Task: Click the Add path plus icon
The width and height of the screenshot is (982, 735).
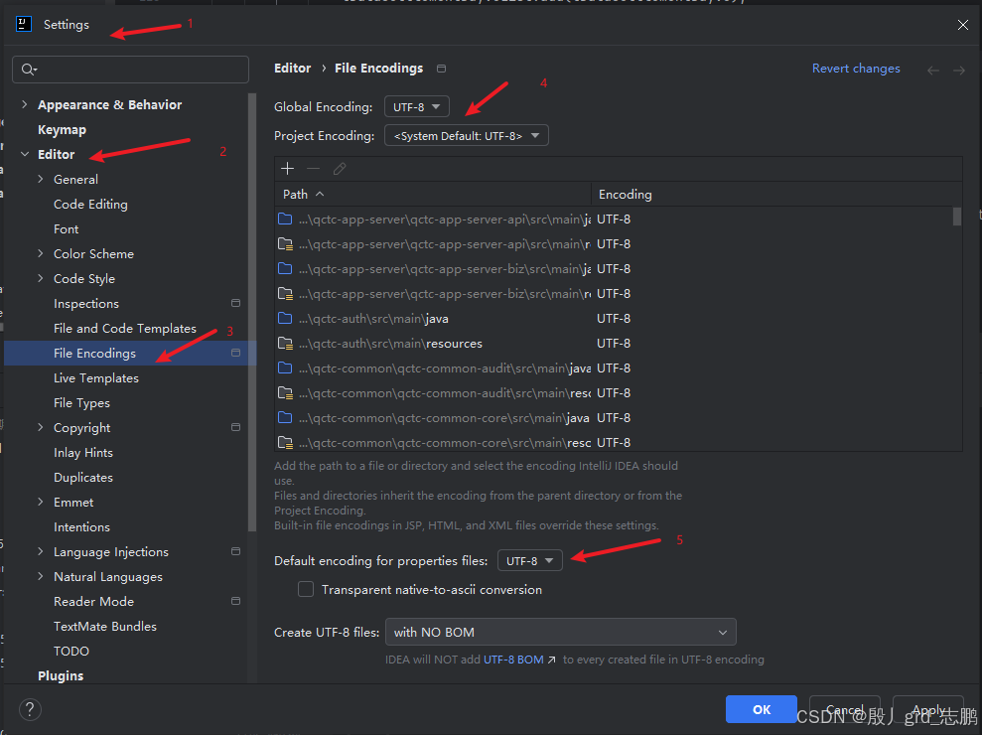Action: coord(288,169)
